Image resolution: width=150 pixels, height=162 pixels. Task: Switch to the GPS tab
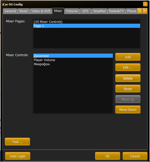point(85,11)
